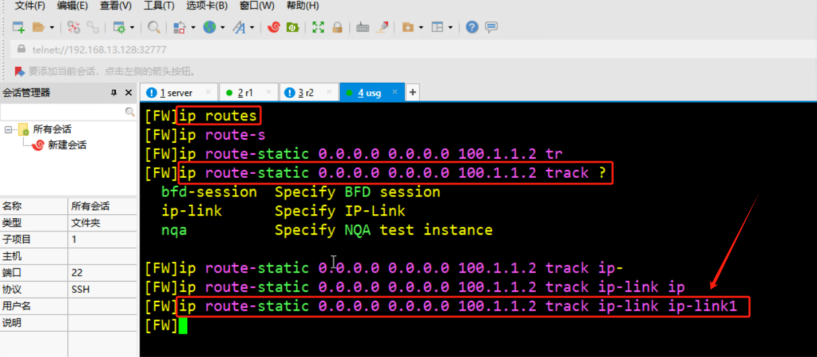Close the 2 r1 tab
817x357 pixels.
(269, 92)
